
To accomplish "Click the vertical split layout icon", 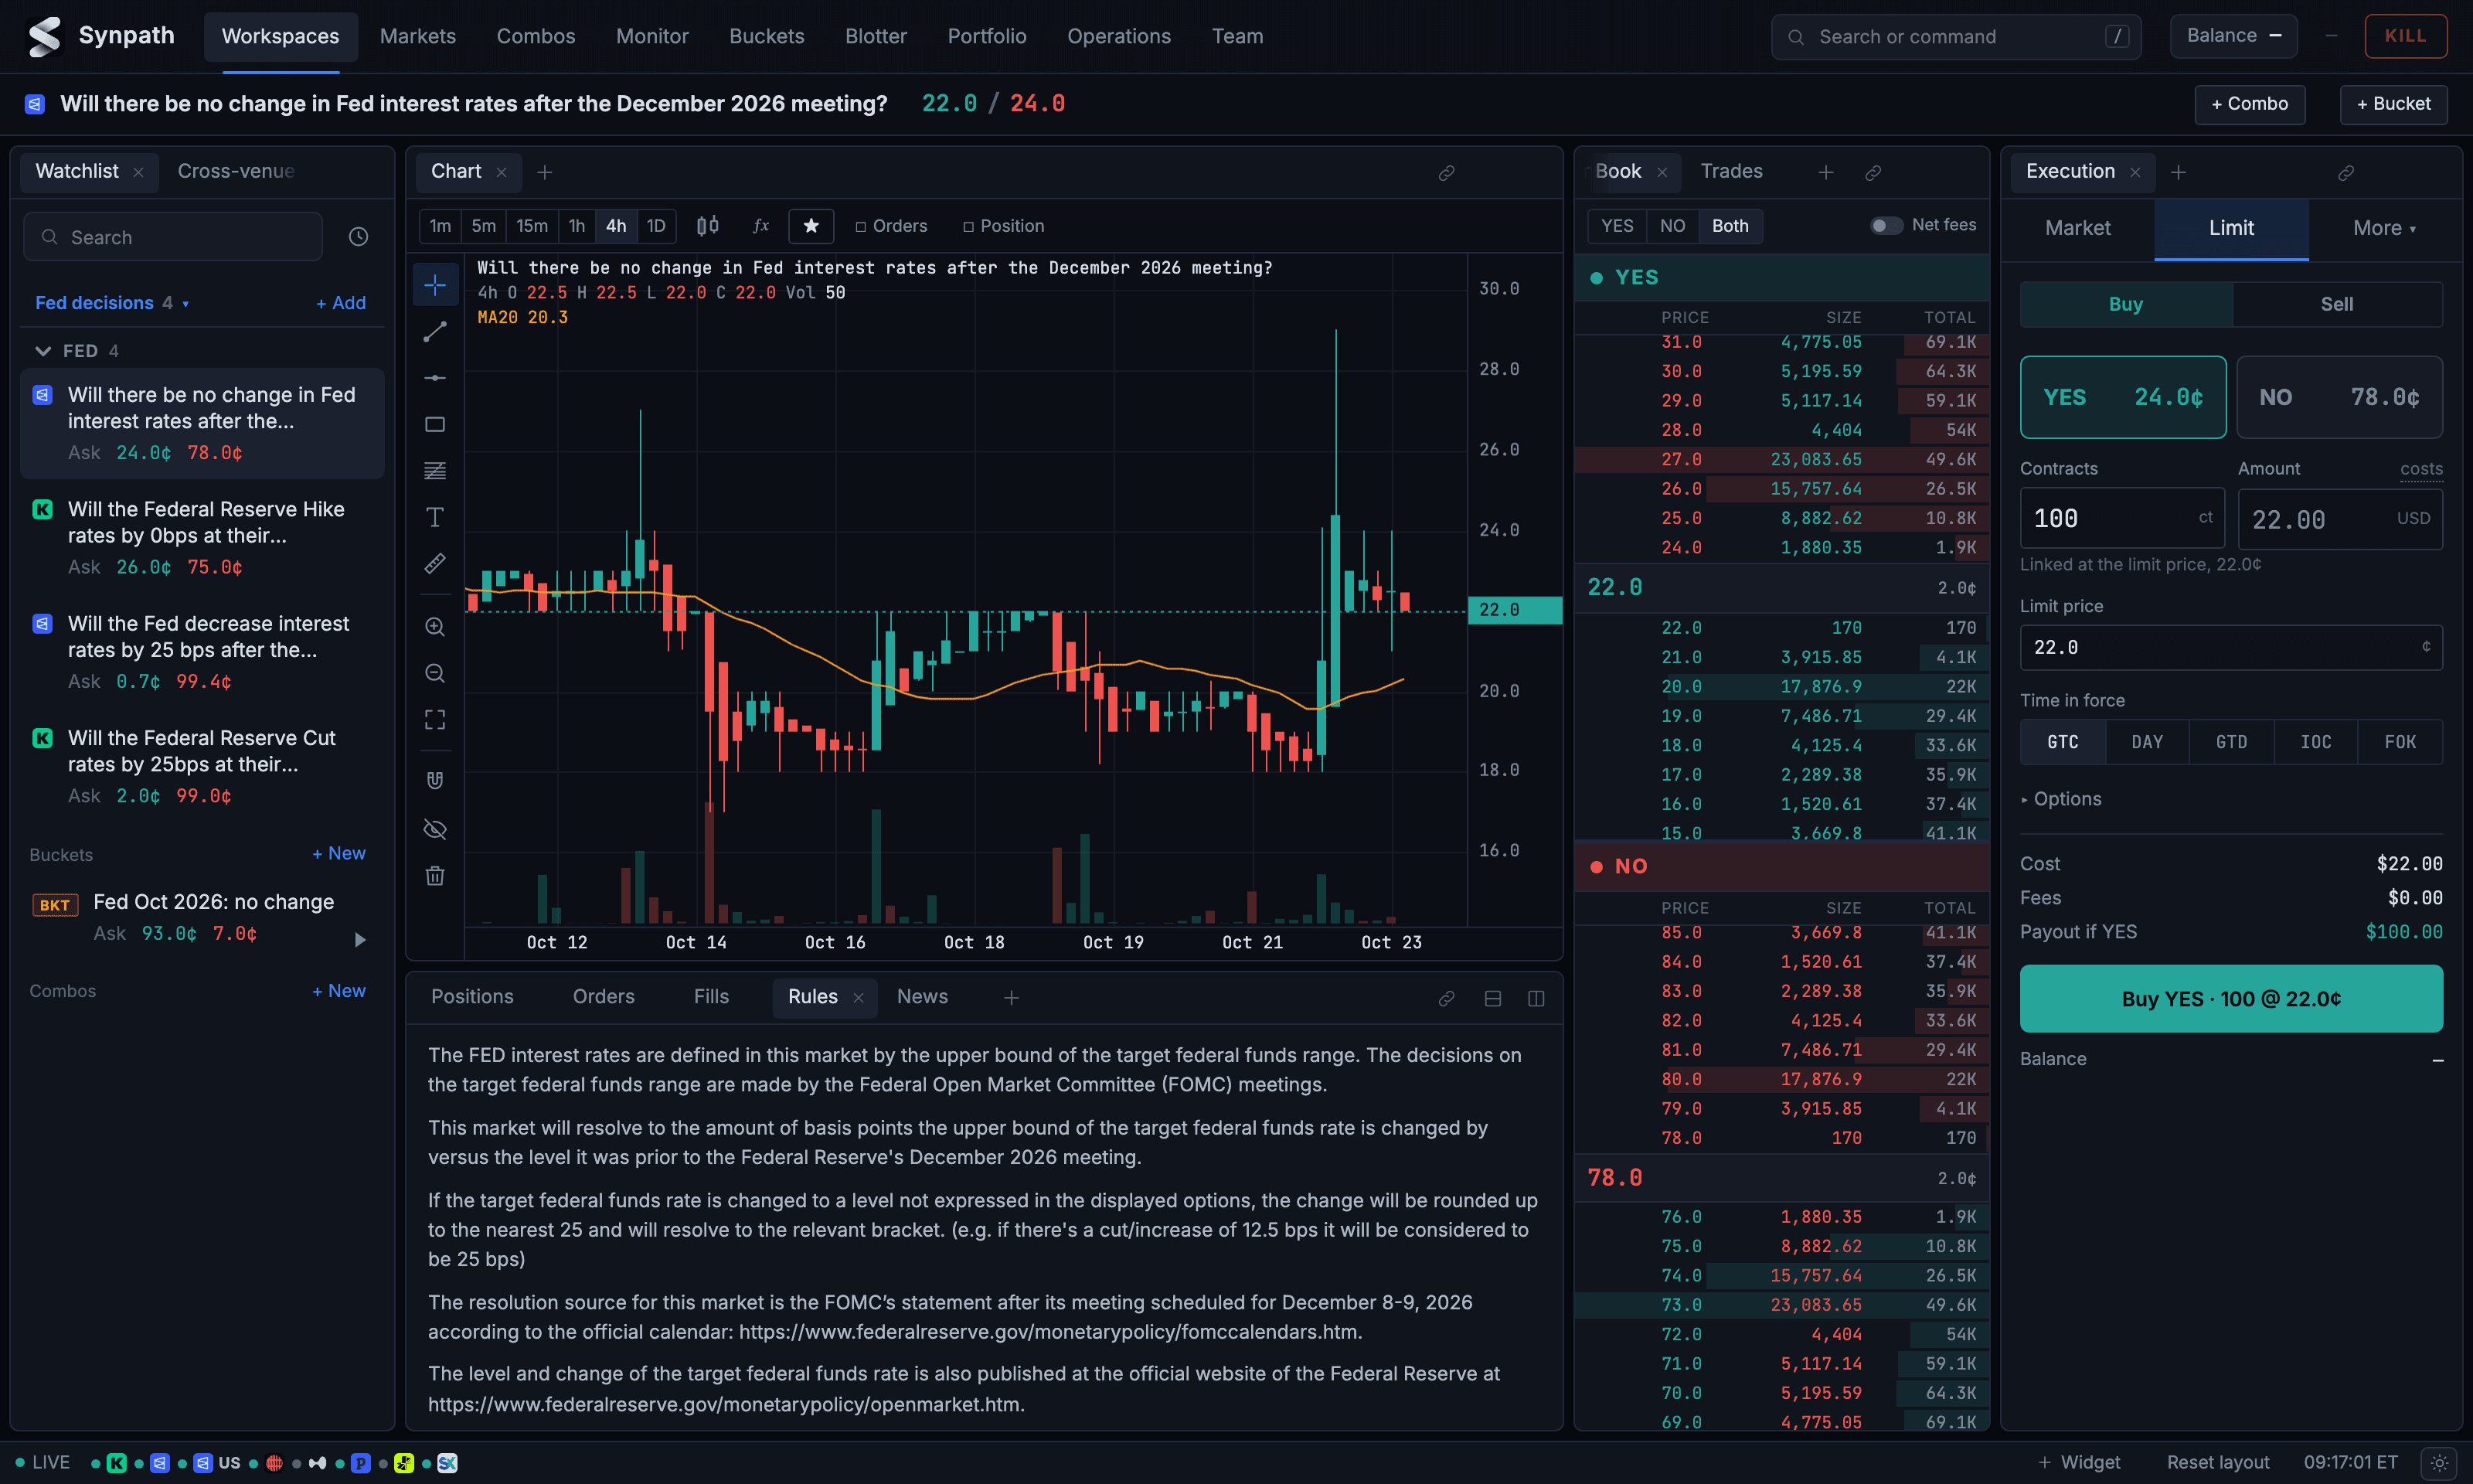I will point(1536,998).
